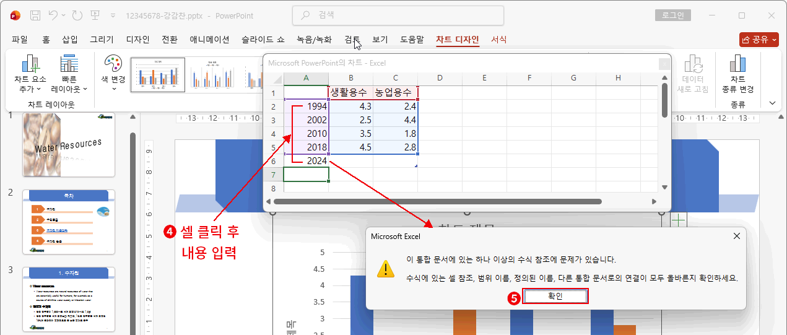The height and width of the screenshot is (335, 787).
Task: Click the 확인 button in Excel dialog
Action: [555, 297]
